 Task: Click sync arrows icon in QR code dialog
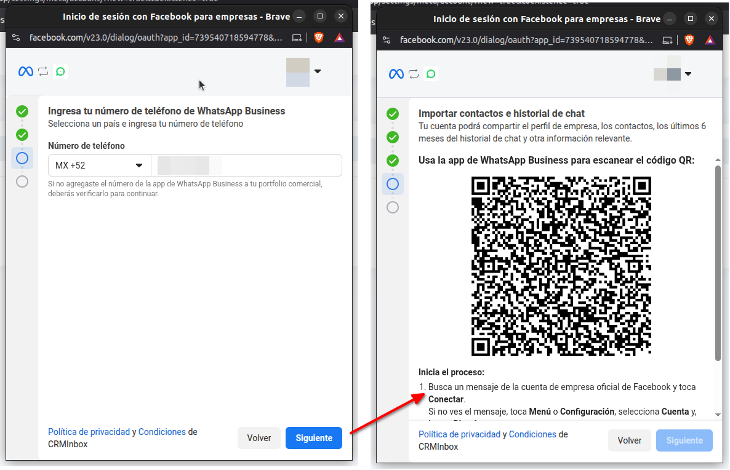point(414,74)
